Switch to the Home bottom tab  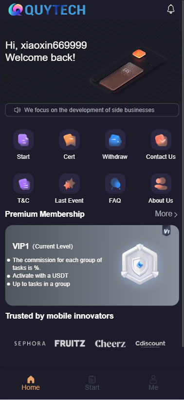tap(31, 383)
